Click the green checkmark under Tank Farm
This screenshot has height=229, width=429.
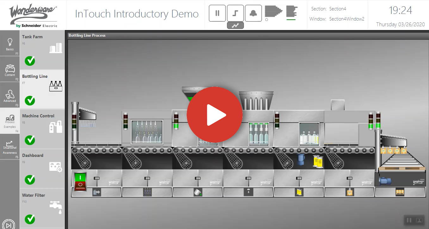[30, 60]
